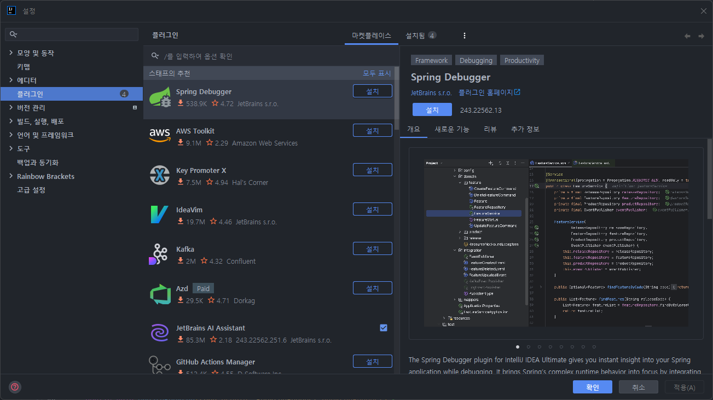This screenshot has width=713, height=400.
Task: Click the Spring Debugger screenshot preview
Action: pos(556,243)
